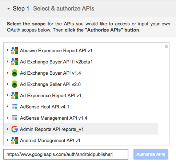Click the green Ad Exchange Seller API icon
The image size is (176, 165).
(x=15, y=84)
